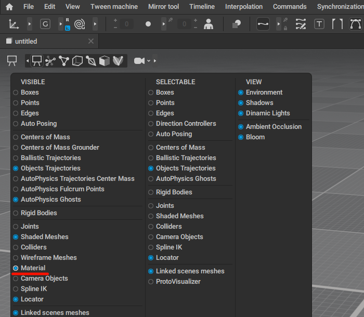Expand arrow left of view mode icons
The image size is (364, 317).
(x=27, y=61)
